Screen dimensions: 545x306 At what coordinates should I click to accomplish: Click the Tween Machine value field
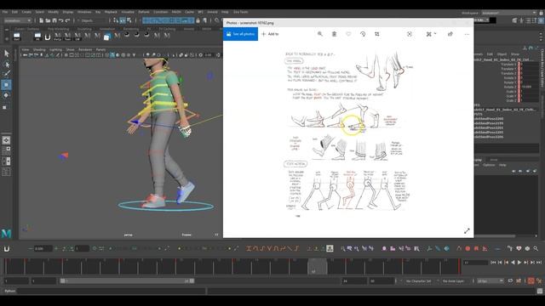[x=43, y=249]
